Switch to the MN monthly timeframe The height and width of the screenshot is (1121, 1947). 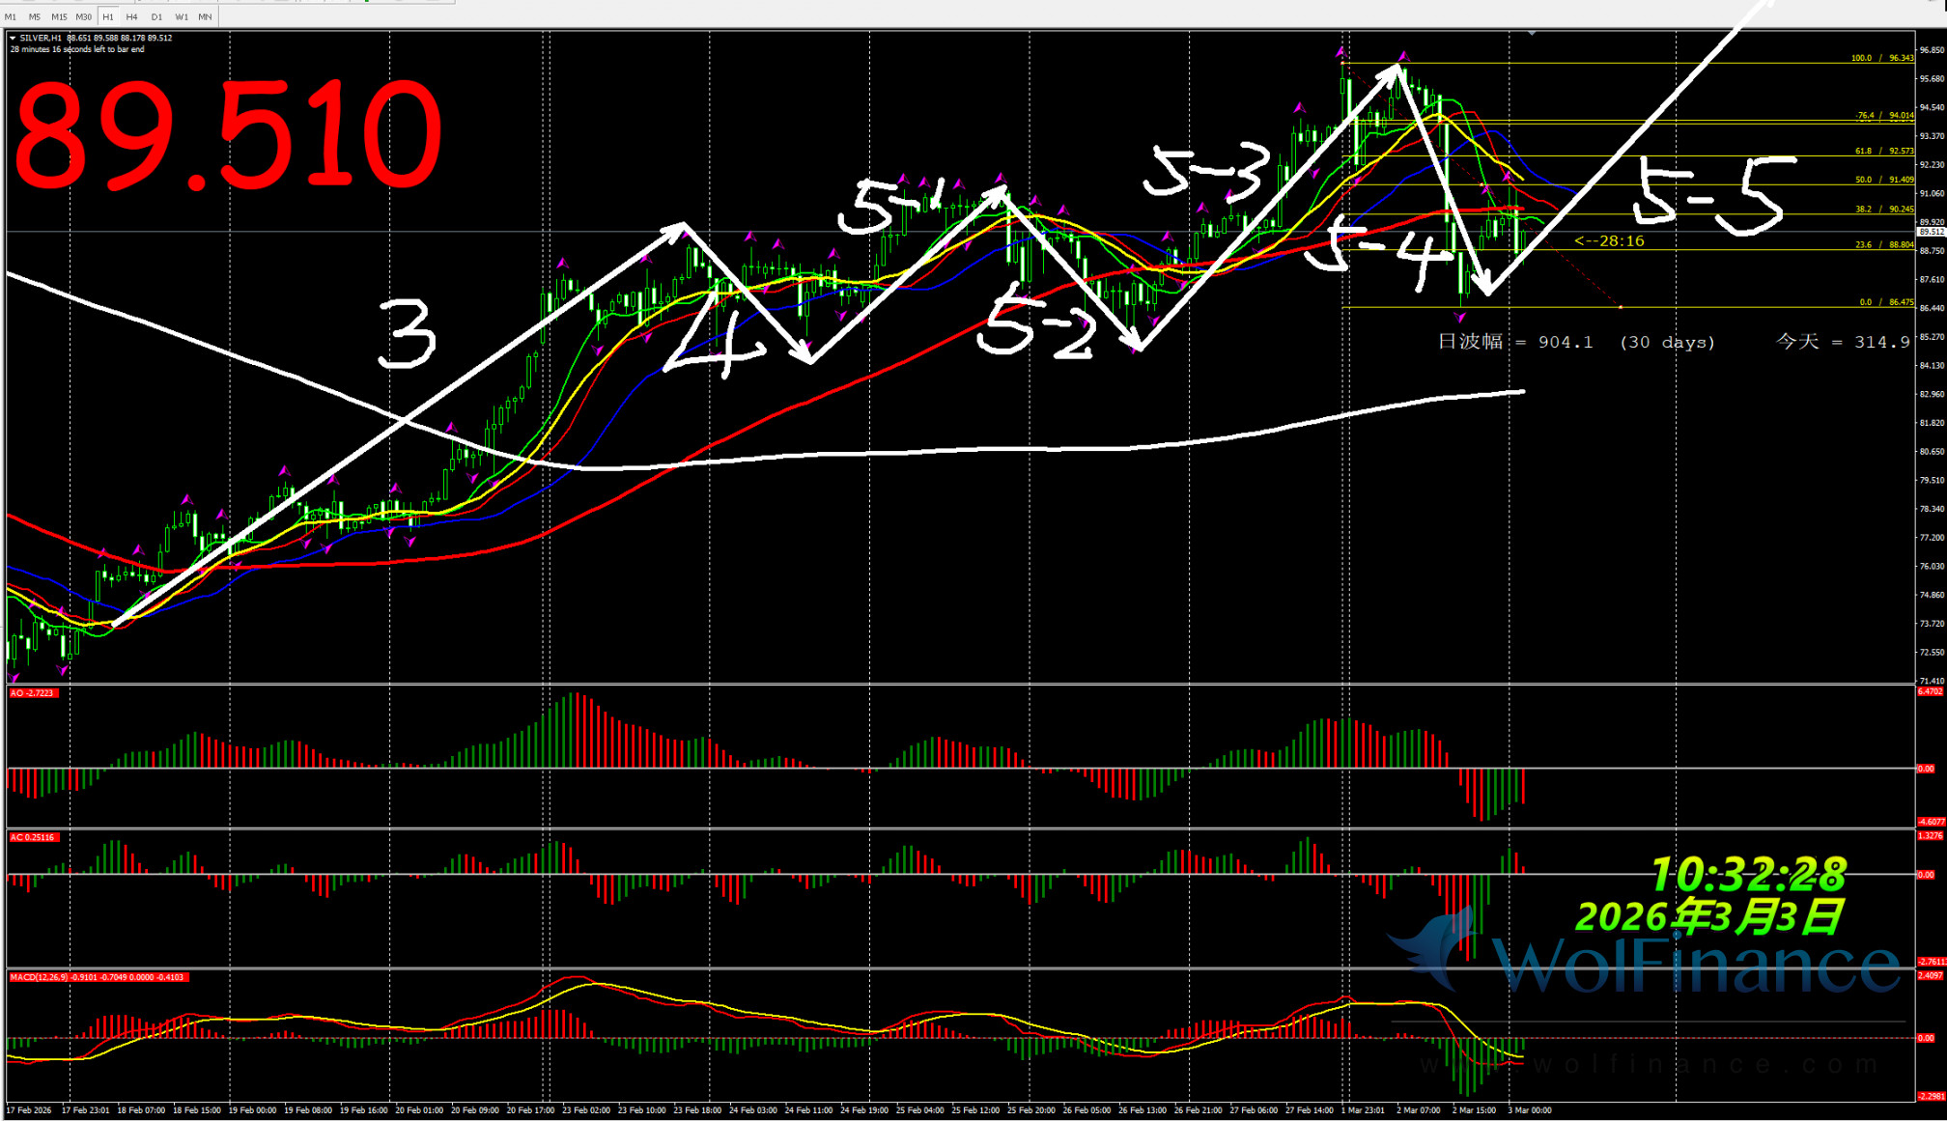(x=205, y=16)
